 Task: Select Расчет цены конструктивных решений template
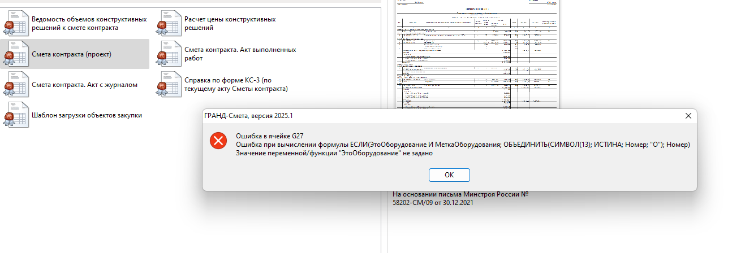tap(230, 24)
